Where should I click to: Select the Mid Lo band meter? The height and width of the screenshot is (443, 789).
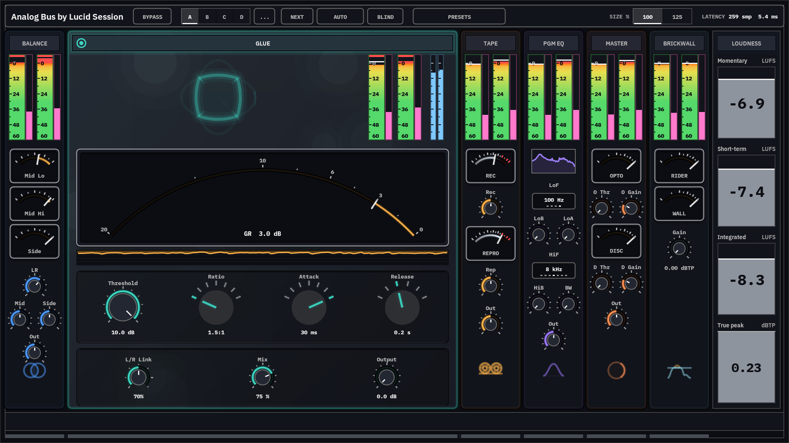pos(35,166)
